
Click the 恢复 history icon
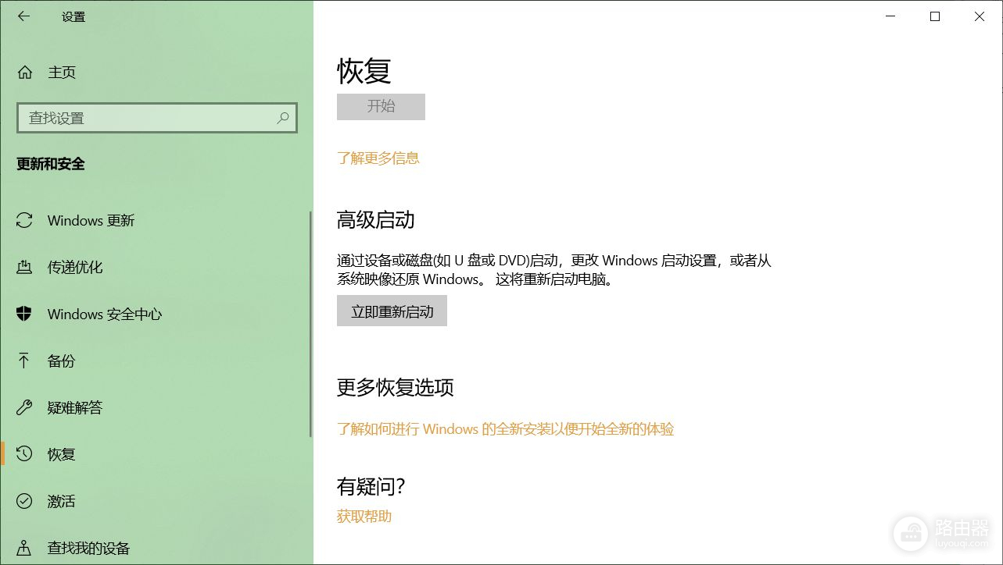24,454
